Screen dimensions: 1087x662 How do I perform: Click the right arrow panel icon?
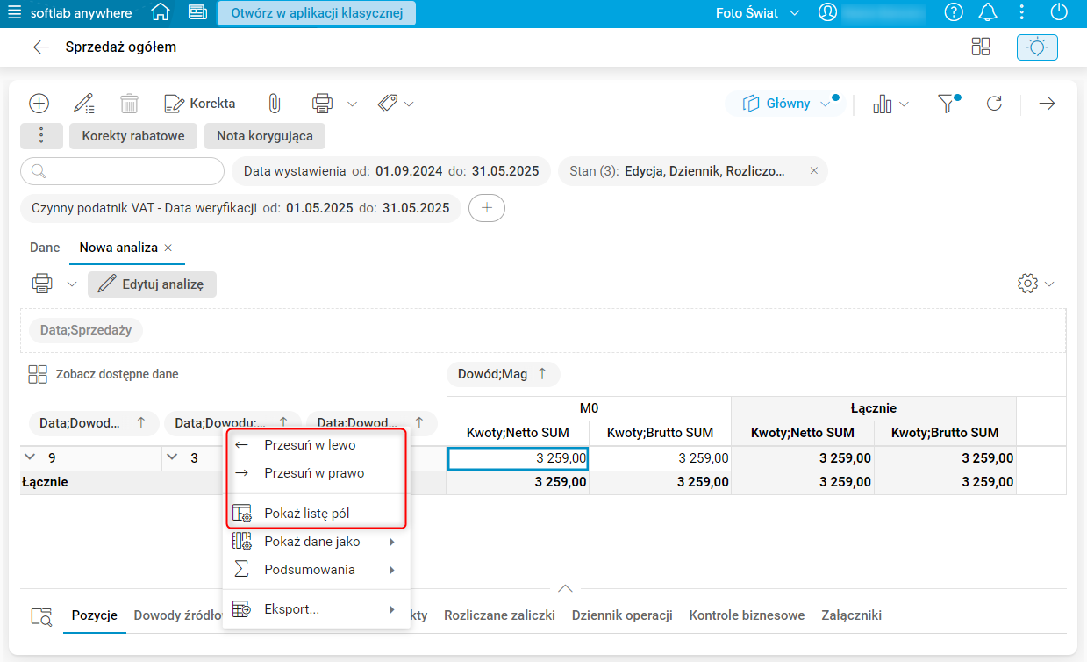pos(1047,104)
